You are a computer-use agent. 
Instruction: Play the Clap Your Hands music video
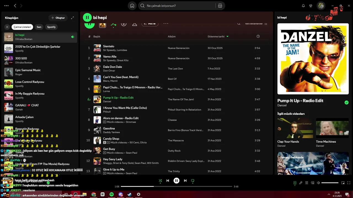[x=295, y=128]
